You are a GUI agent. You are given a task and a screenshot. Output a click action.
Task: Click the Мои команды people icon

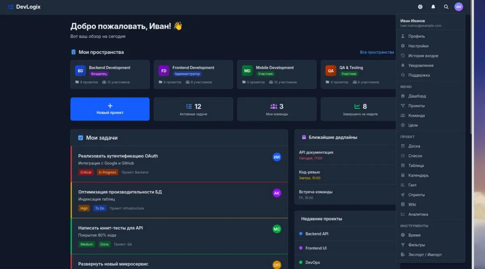tap(273, 106)
